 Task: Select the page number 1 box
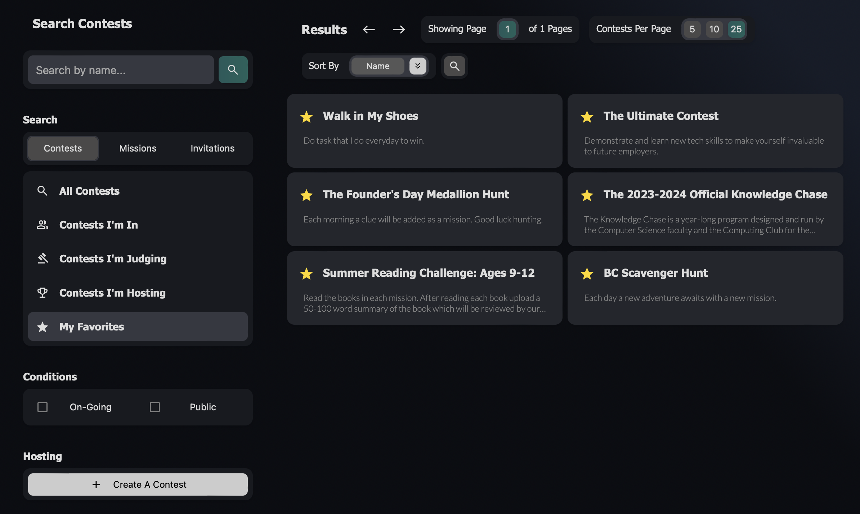507,29
